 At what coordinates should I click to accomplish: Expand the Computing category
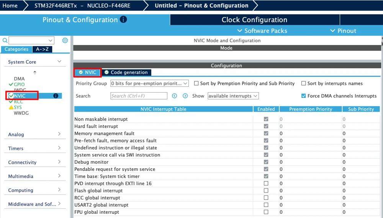pos(59,189)
